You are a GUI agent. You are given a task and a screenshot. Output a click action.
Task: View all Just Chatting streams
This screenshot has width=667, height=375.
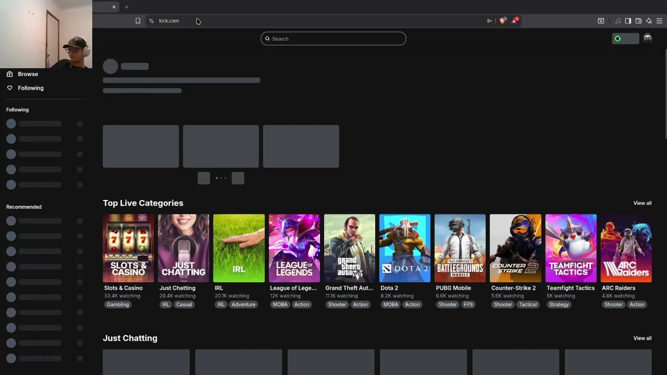(642, 338)
